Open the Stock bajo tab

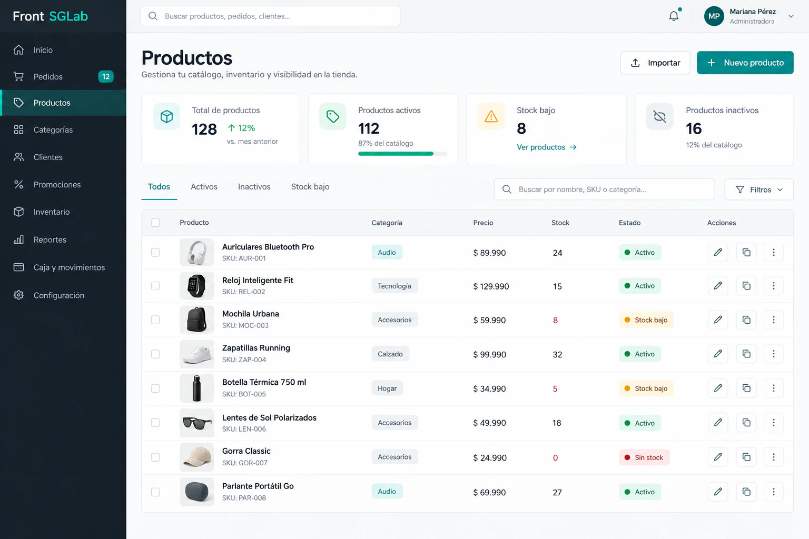point(310,187)
